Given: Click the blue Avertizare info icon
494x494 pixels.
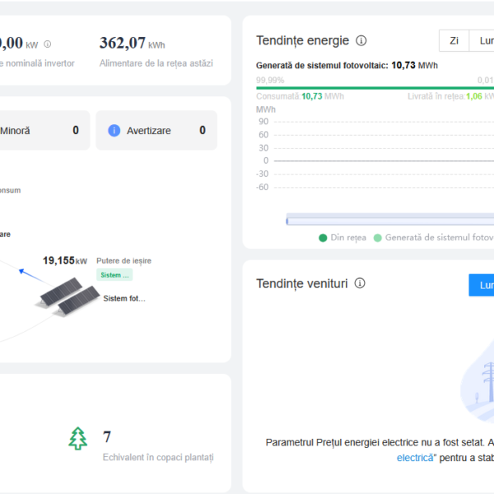Looking at the screenshot, I should pyautogui.click(x=114, y=130).
